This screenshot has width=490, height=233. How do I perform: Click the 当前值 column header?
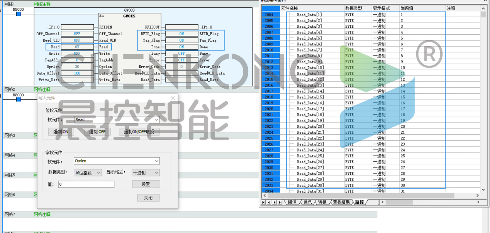pos(422,8)
